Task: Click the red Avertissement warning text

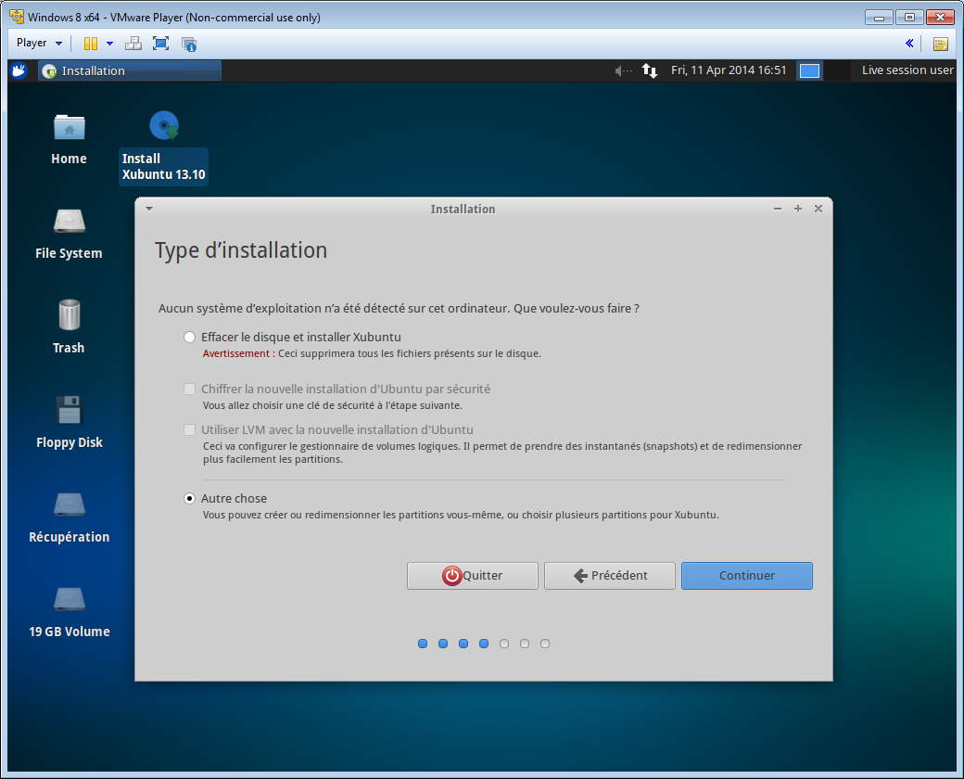Action: (236, 354)
